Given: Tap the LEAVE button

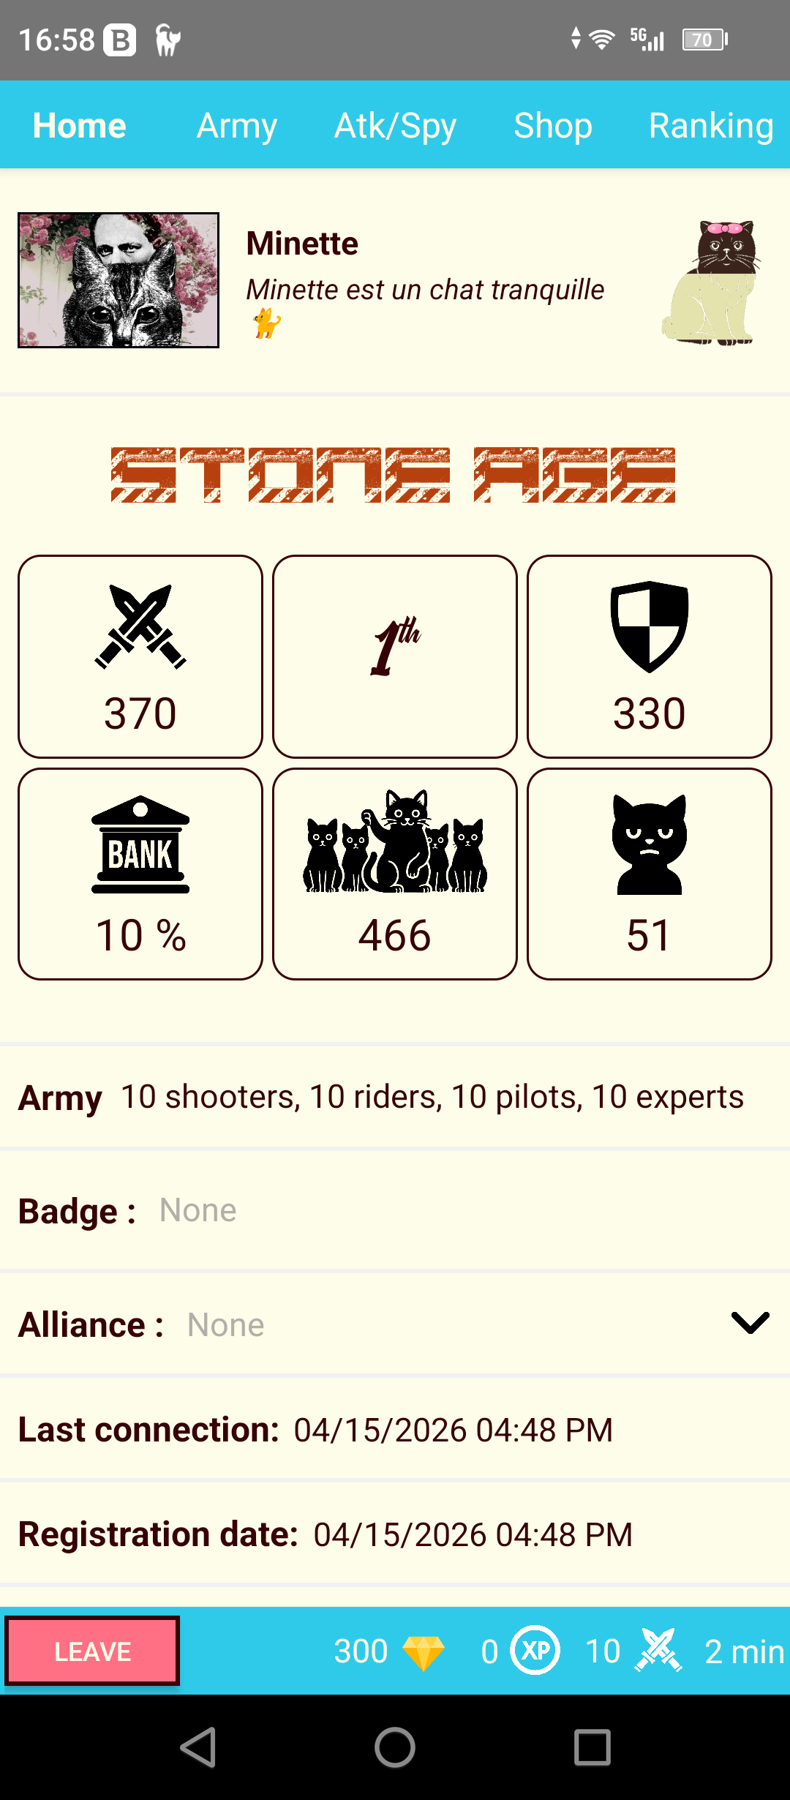Looking at the screenshot, I should 92,1651.
